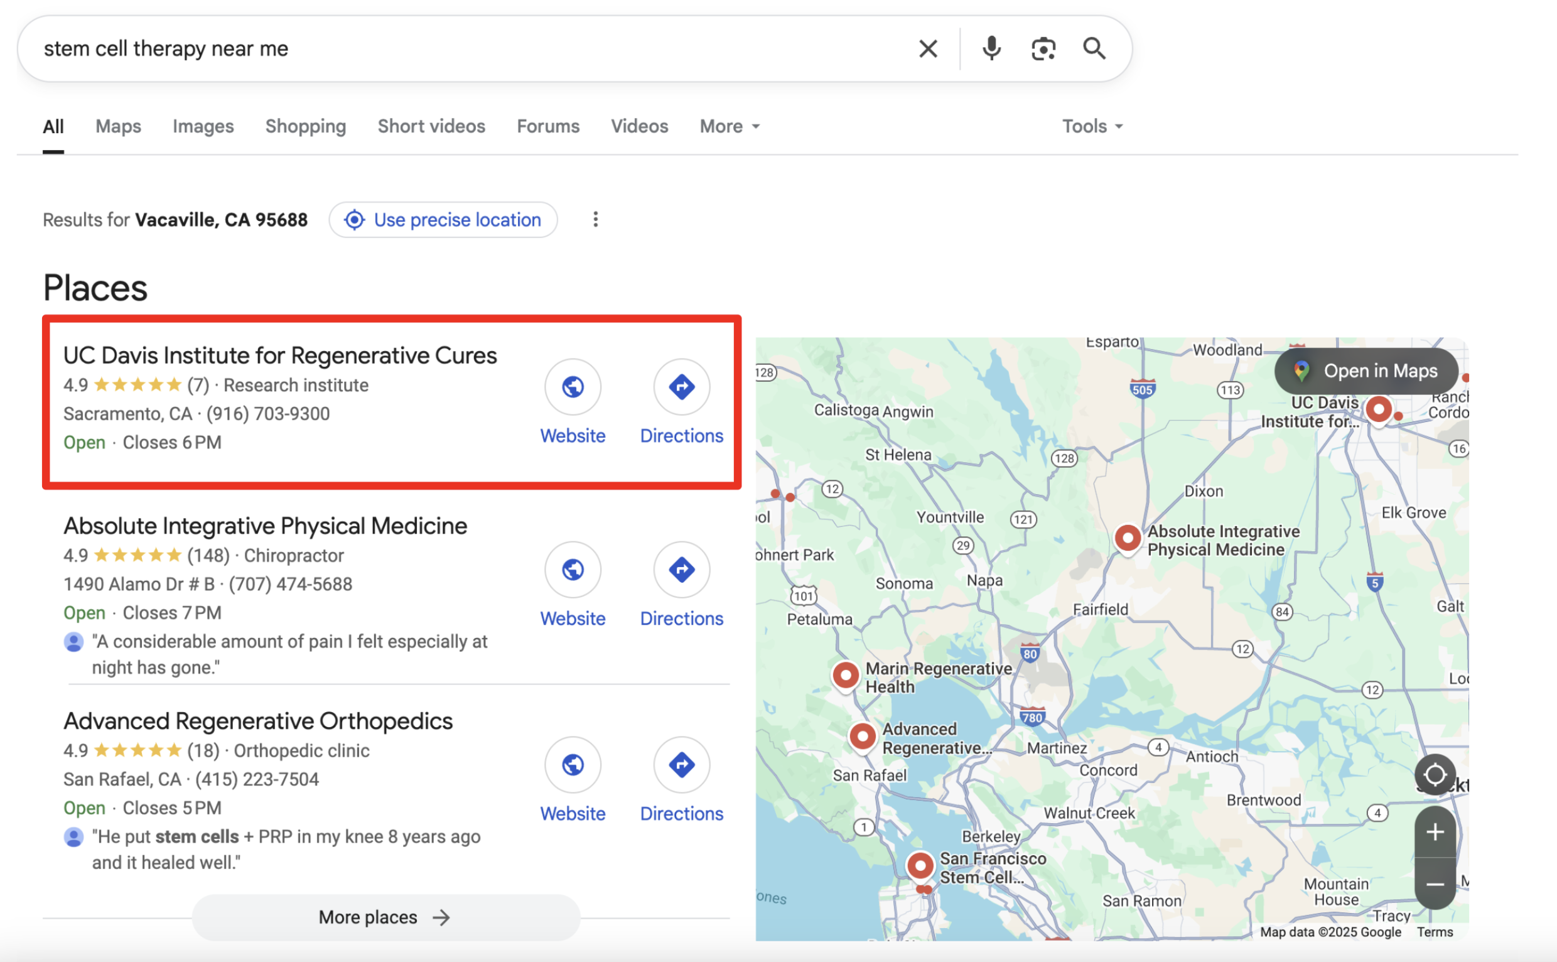Click the More places button
1557x962 pixels.
[x=385, y=917]
